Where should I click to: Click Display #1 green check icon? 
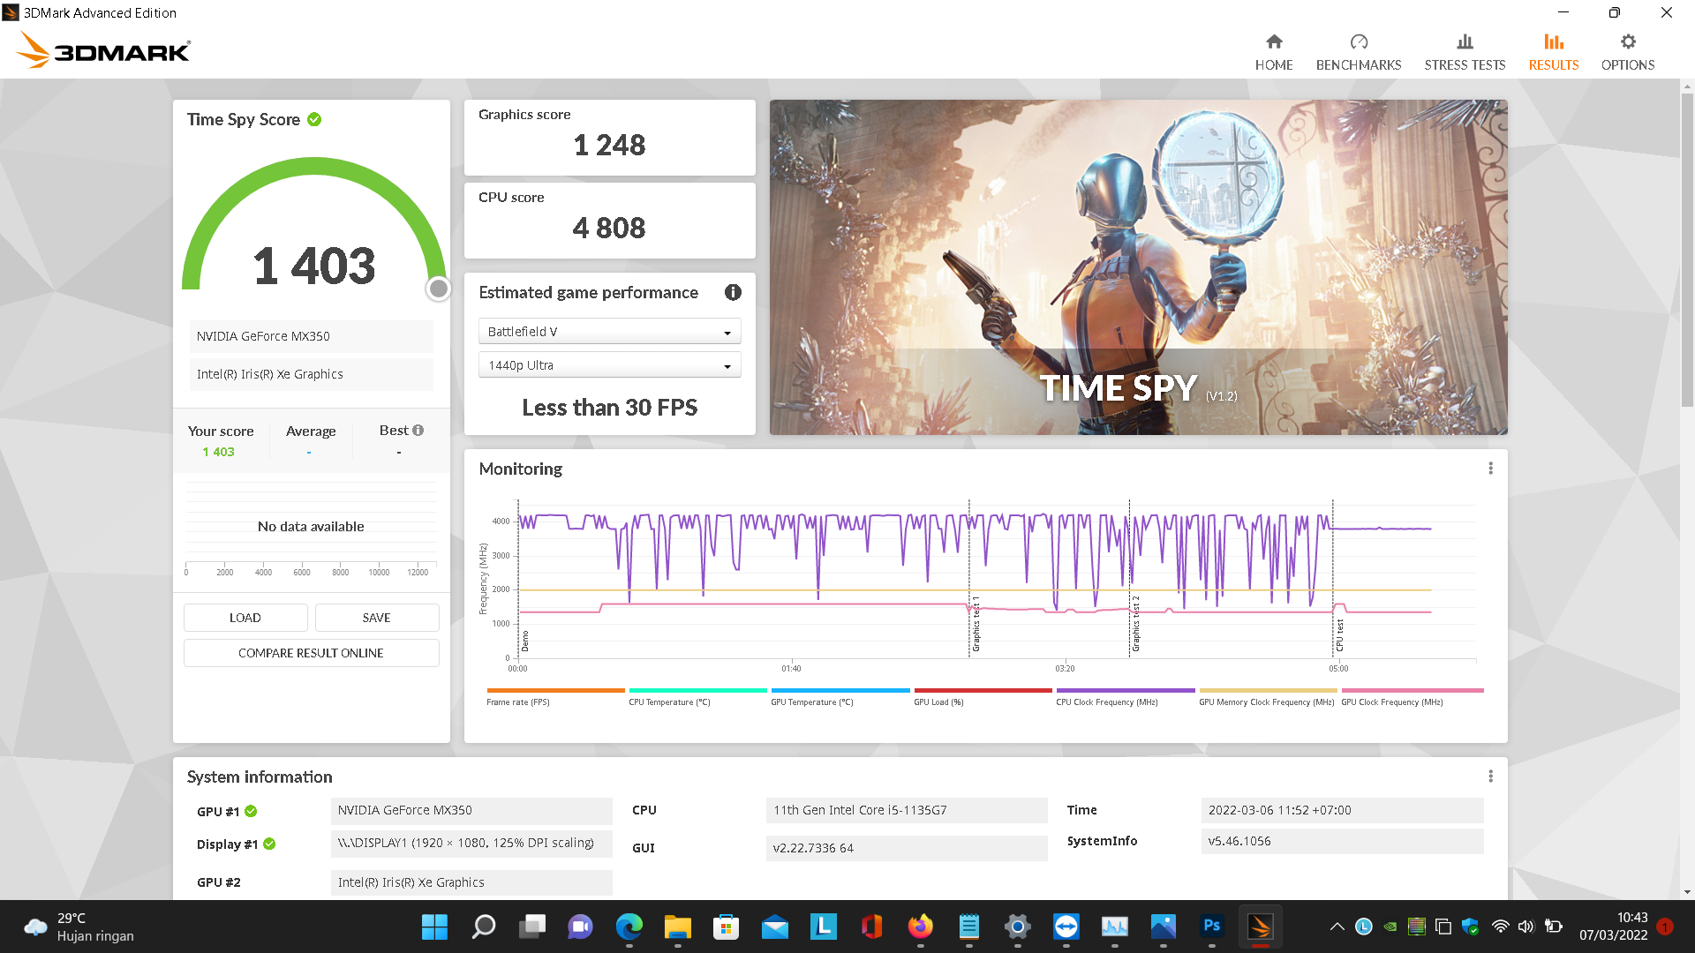coord(269,844)
